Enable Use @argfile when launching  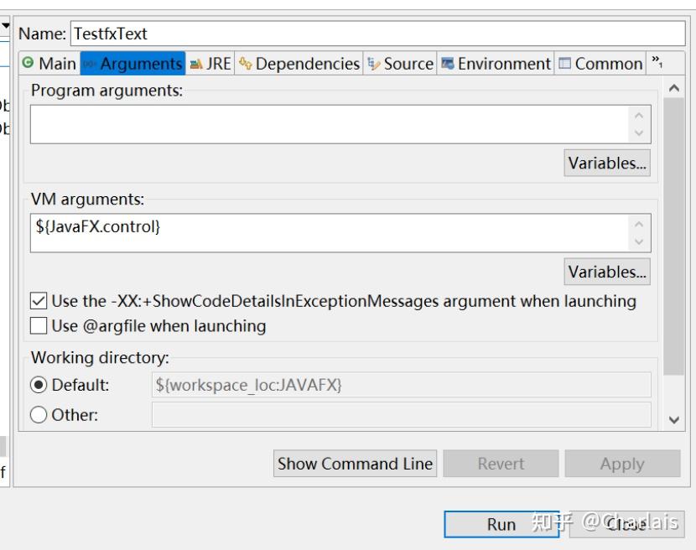click(x=39, y=325)
